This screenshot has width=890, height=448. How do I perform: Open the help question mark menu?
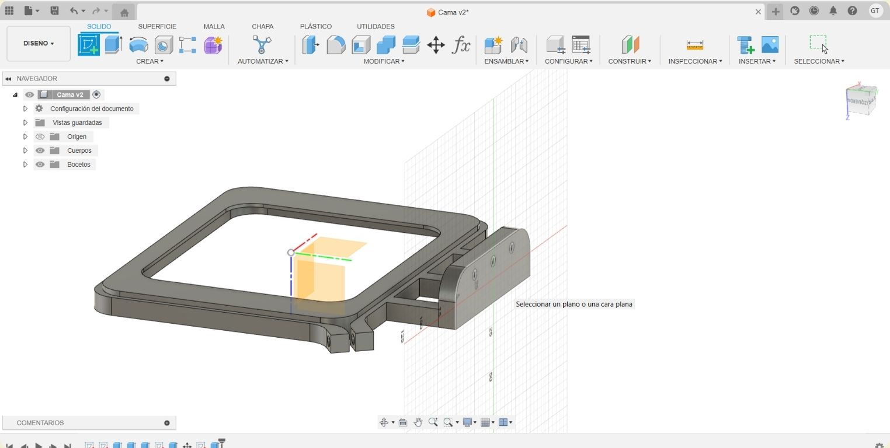[x=853, y=10]
